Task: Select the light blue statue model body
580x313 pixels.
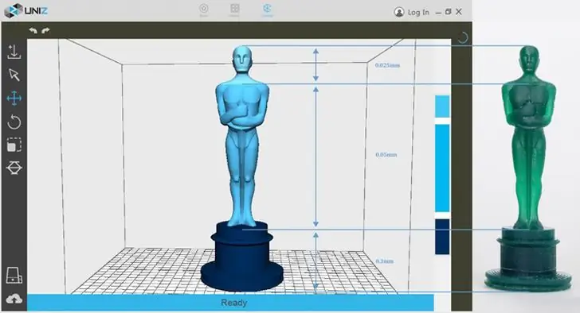Action: coord(242,137)
